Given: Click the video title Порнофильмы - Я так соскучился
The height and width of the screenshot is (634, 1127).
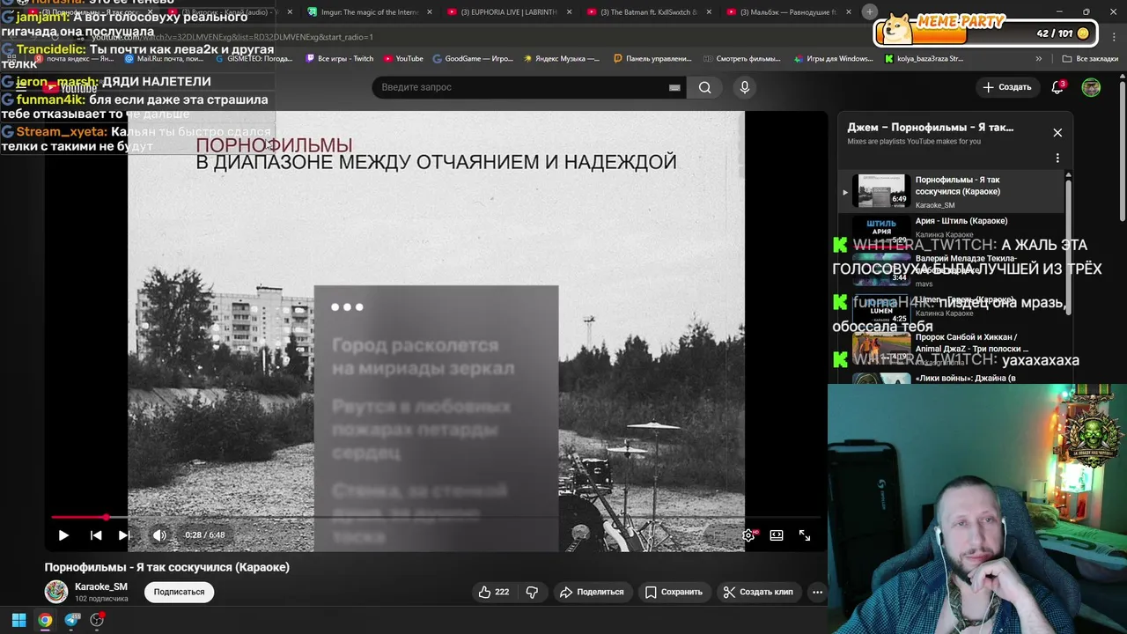Looking at the screenshot, I should click(167, 567).
